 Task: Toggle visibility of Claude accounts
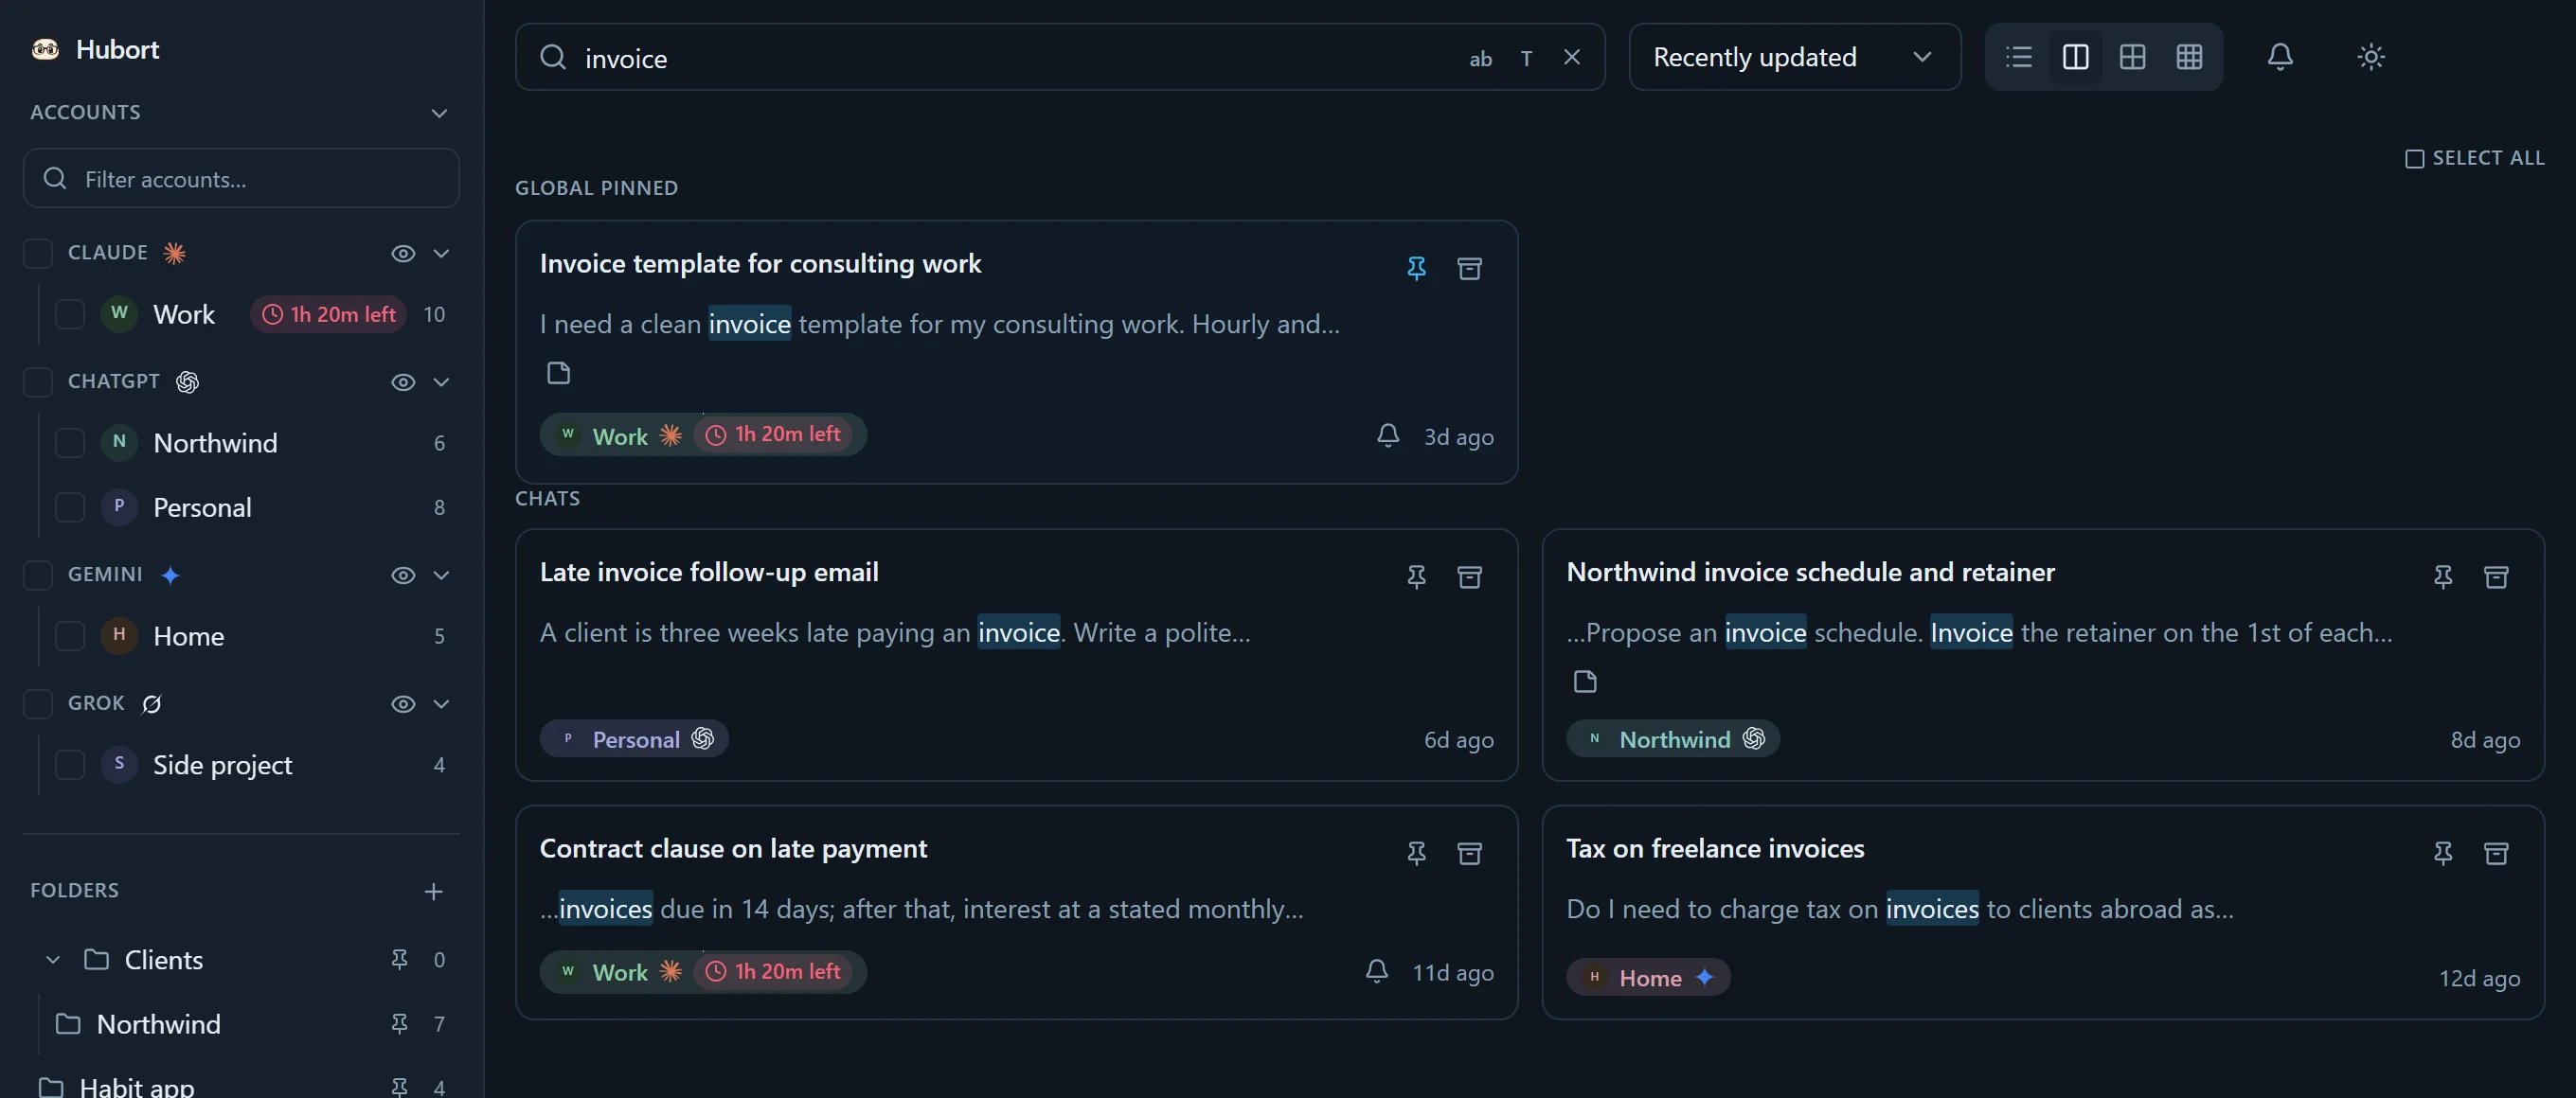tap(403, 253)
